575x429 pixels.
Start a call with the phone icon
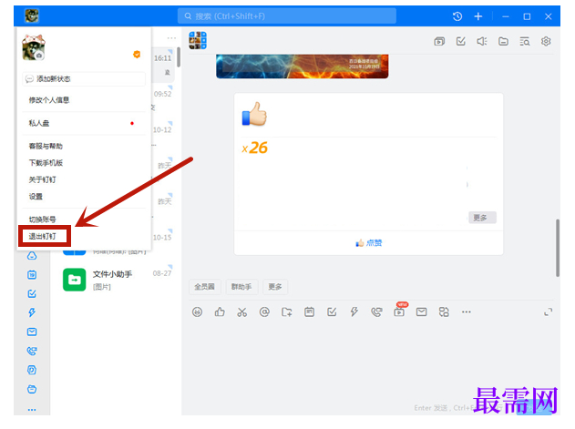(376, 312)
